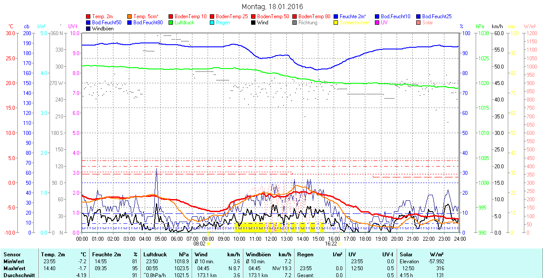Click the Sensor header in the table

(12, 255)
